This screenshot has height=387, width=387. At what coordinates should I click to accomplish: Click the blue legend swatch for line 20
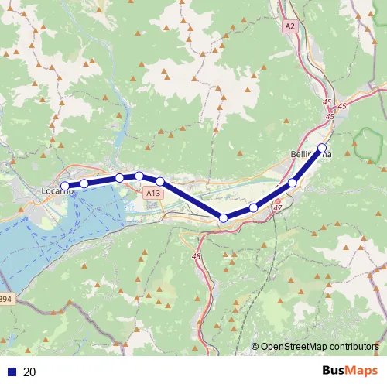[12, 372]
